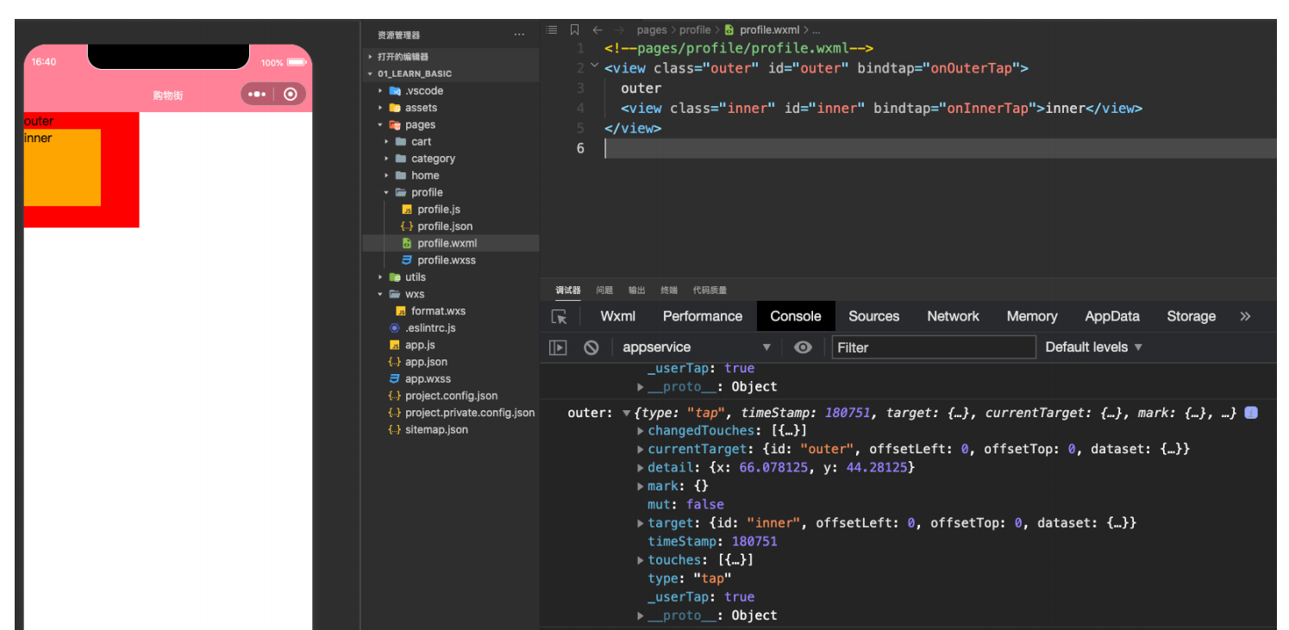Open explorer panel more actions ellipsis
1289x630 pixels.
click(519, 35)
